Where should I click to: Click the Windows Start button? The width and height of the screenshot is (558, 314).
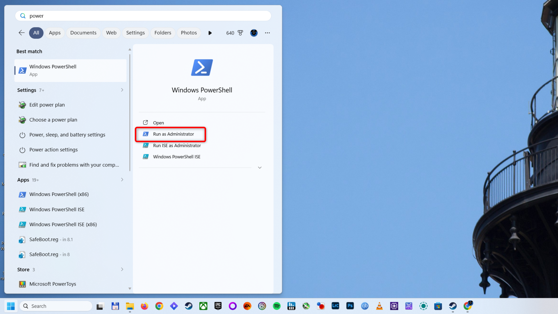[11, 306]
